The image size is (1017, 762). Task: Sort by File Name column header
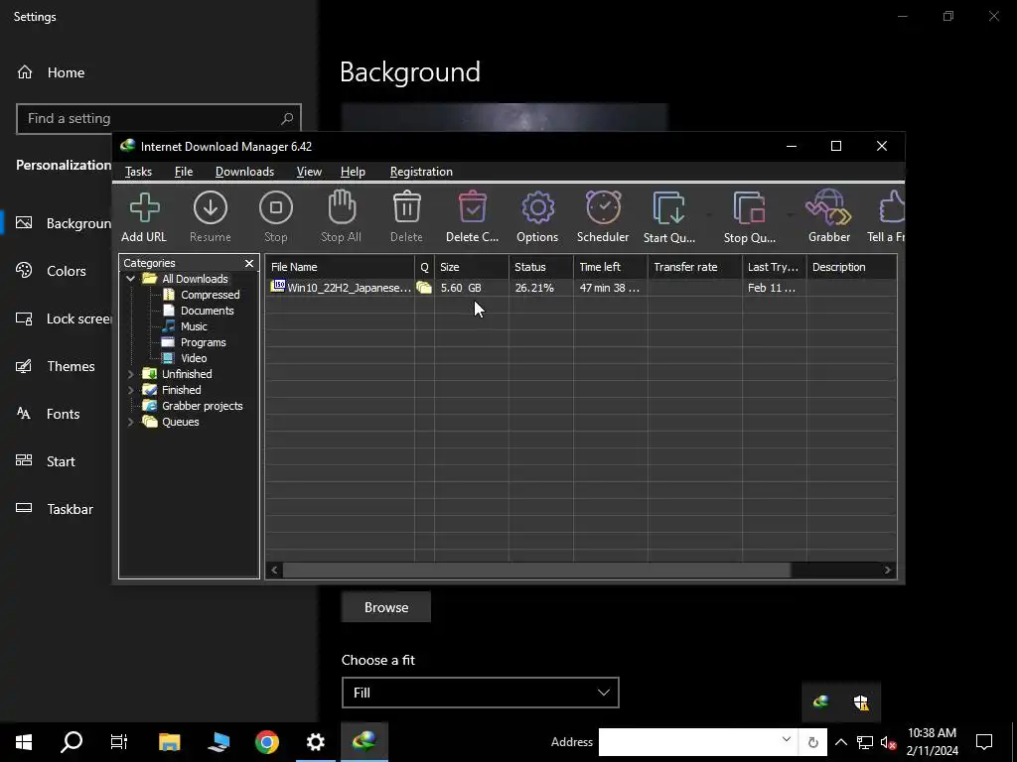pyautogui.click(x=340, y=267)
